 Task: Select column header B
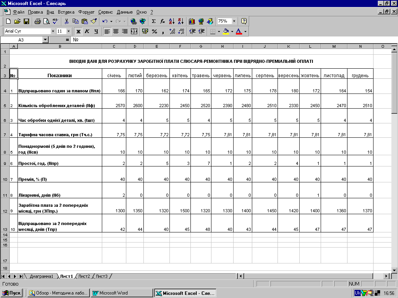60,47
